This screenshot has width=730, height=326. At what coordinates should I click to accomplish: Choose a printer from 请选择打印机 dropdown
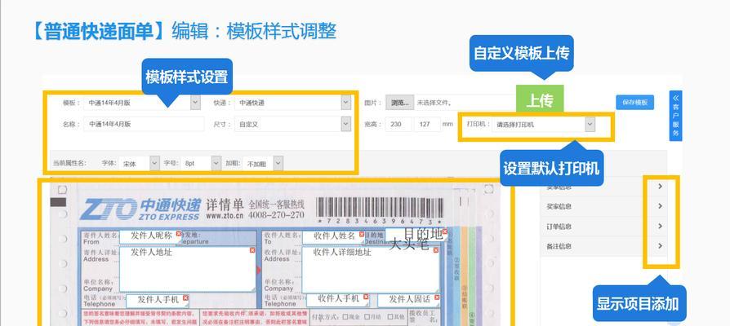[x=544, y=125]
